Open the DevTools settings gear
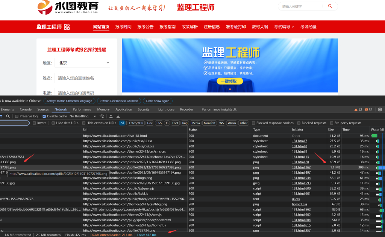The width and height of the screenshot is (385, 237). click(x=380, y=109)
